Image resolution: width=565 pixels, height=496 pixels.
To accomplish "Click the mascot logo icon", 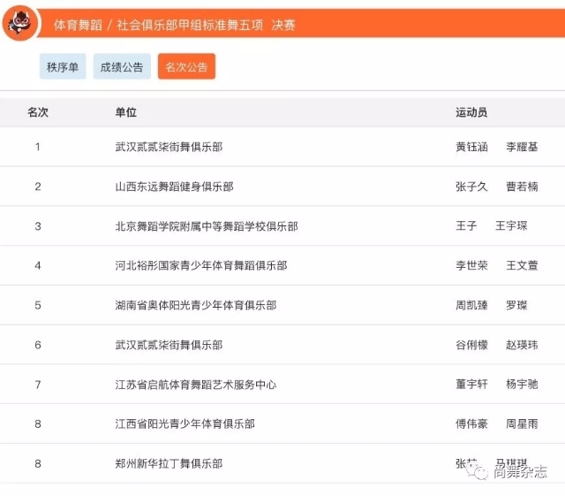I will click(x=20, y=22).
